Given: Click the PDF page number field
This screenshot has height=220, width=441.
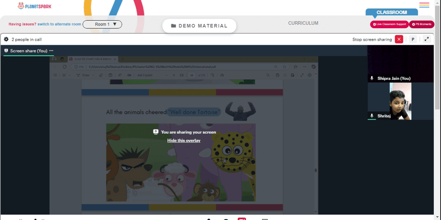Looking at the screenshot, I should [x=192, y=75].
